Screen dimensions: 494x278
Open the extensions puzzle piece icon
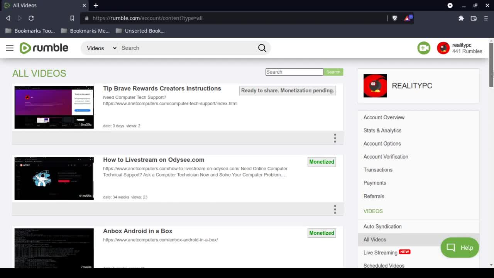461,18
